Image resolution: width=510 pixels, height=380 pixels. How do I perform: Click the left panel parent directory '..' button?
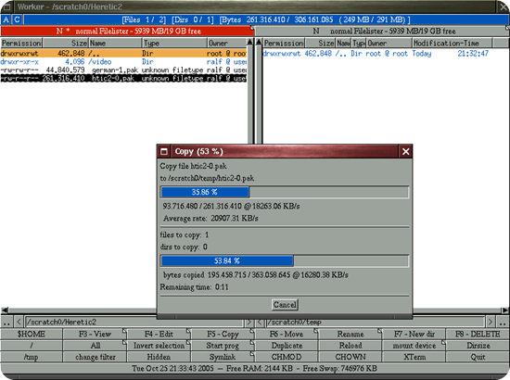(x=6, y=323)
